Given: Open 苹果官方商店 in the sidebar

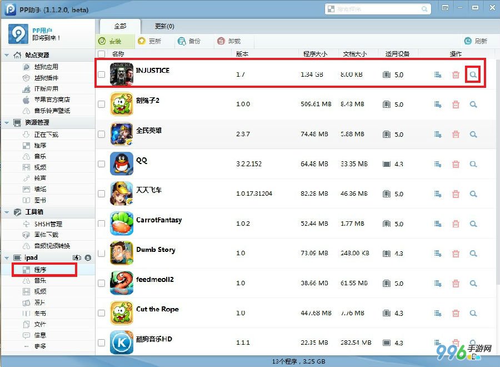Looking at the screenshot, I should tap(52, 100).
